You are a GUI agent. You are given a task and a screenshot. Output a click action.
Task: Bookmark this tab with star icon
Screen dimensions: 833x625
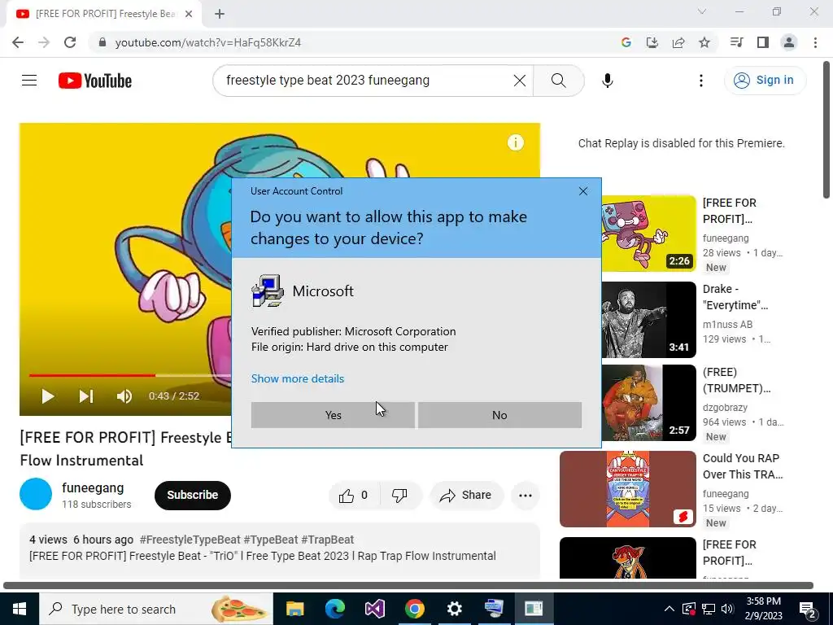tap(704, 42)
